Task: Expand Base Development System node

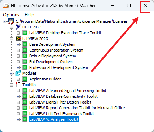Action: click(18, 44)
